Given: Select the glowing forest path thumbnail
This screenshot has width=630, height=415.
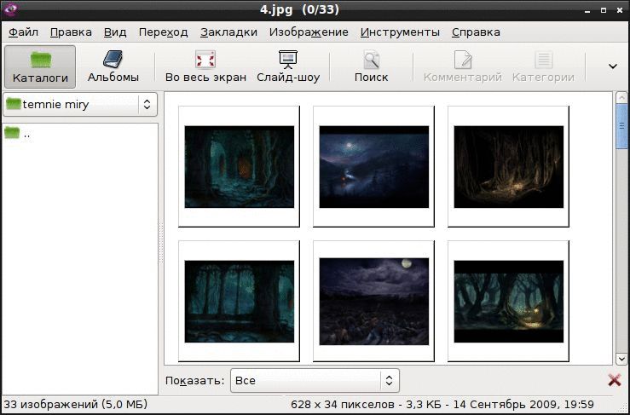Looking at the screenshot, I should (508, 301).
